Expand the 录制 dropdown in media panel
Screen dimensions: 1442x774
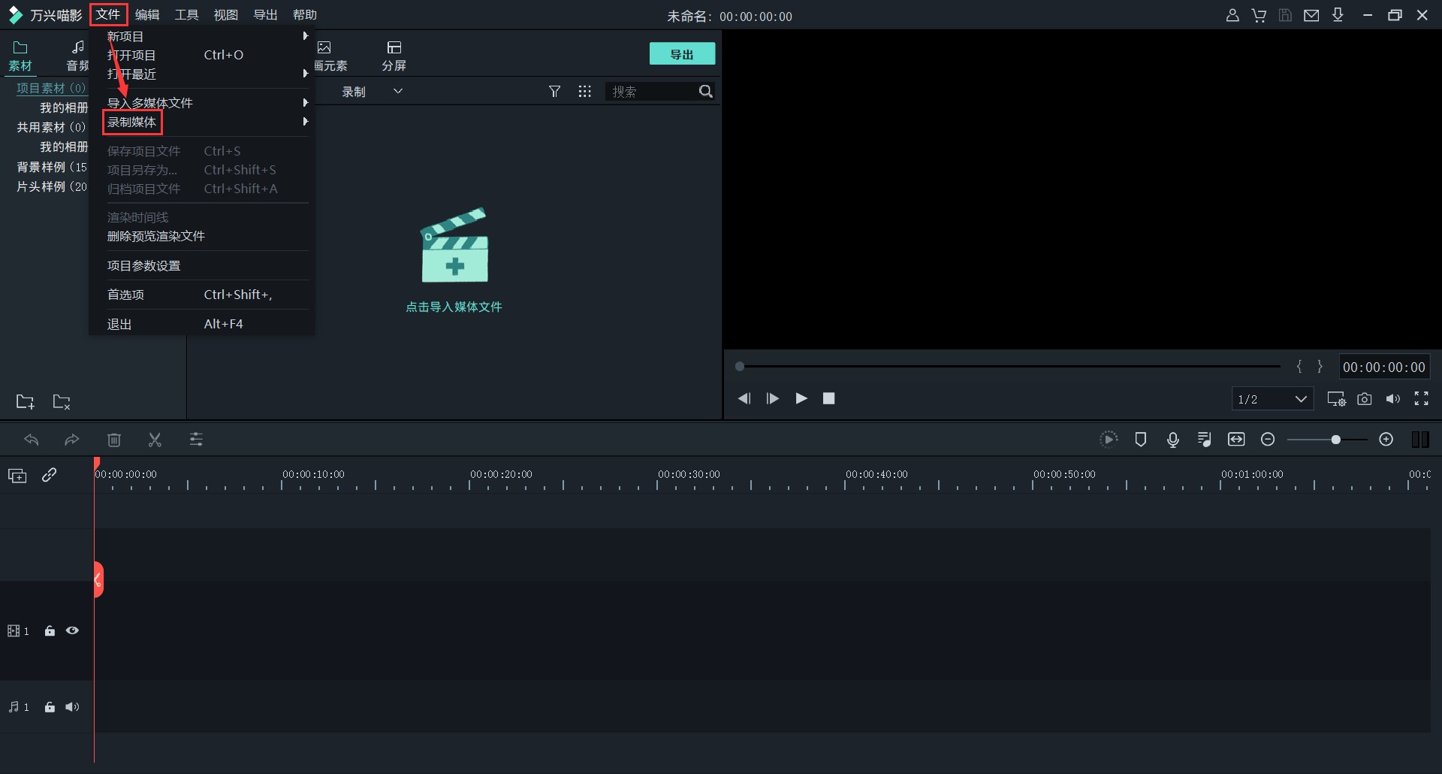[397, 92]
